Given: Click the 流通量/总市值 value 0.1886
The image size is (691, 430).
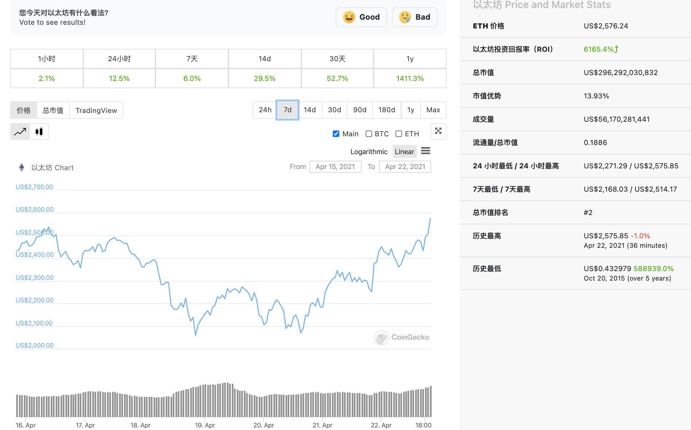Looking at the screenshot, I should coord(595,142).
